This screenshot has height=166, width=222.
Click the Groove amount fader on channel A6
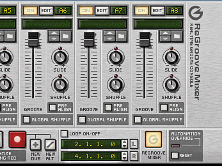[x=33, y=39]
